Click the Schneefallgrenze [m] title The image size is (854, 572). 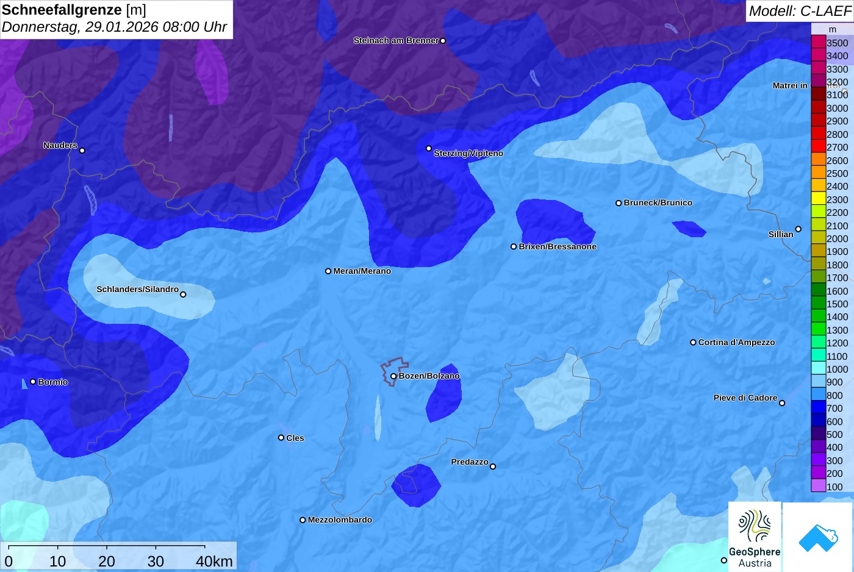pos(74,10)
